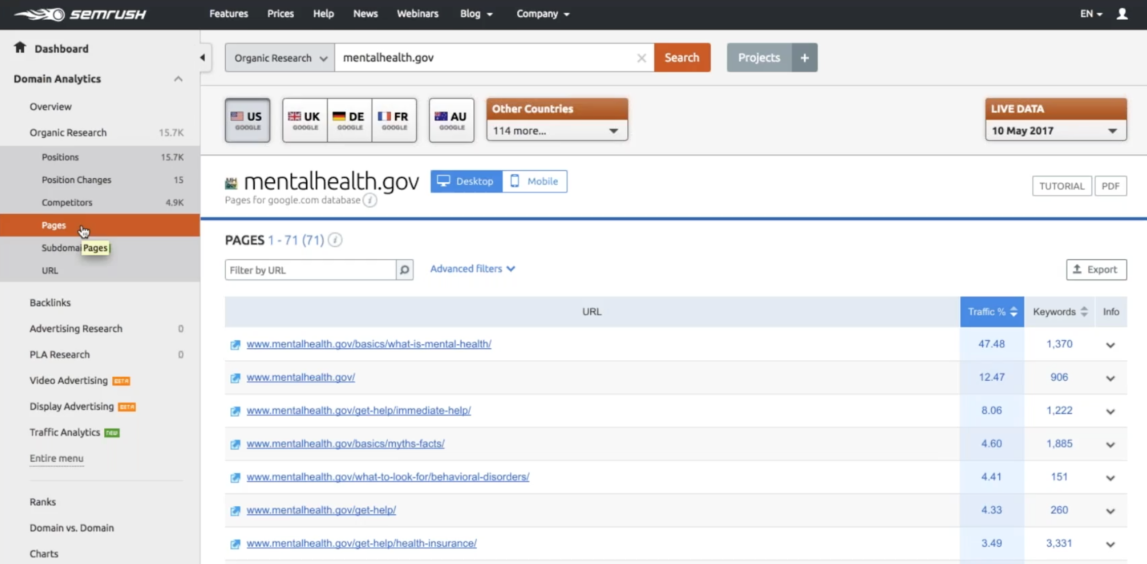Open Other Countries 114 more dropdown

[x=557, y=131]
